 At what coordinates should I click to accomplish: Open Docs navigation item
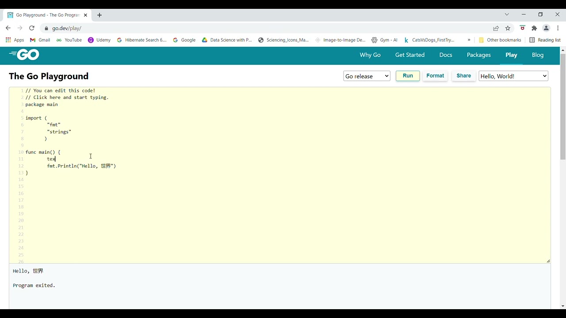446,55
